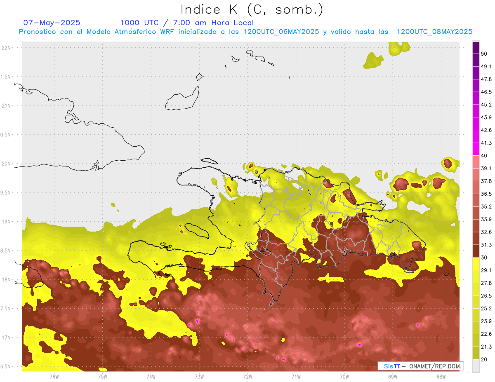Click the colorbar value '50'
Image resolution: width=495 pixels, height=382 pixels.
point(485,54)
